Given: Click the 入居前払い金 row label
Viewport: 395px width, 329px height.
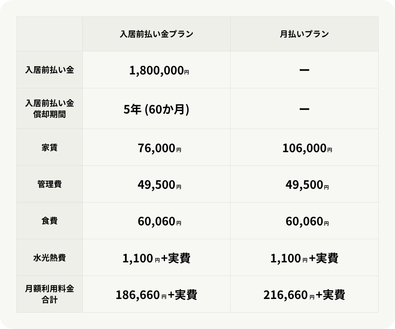Looking at the screenshot, I should [x=49, y=70].
